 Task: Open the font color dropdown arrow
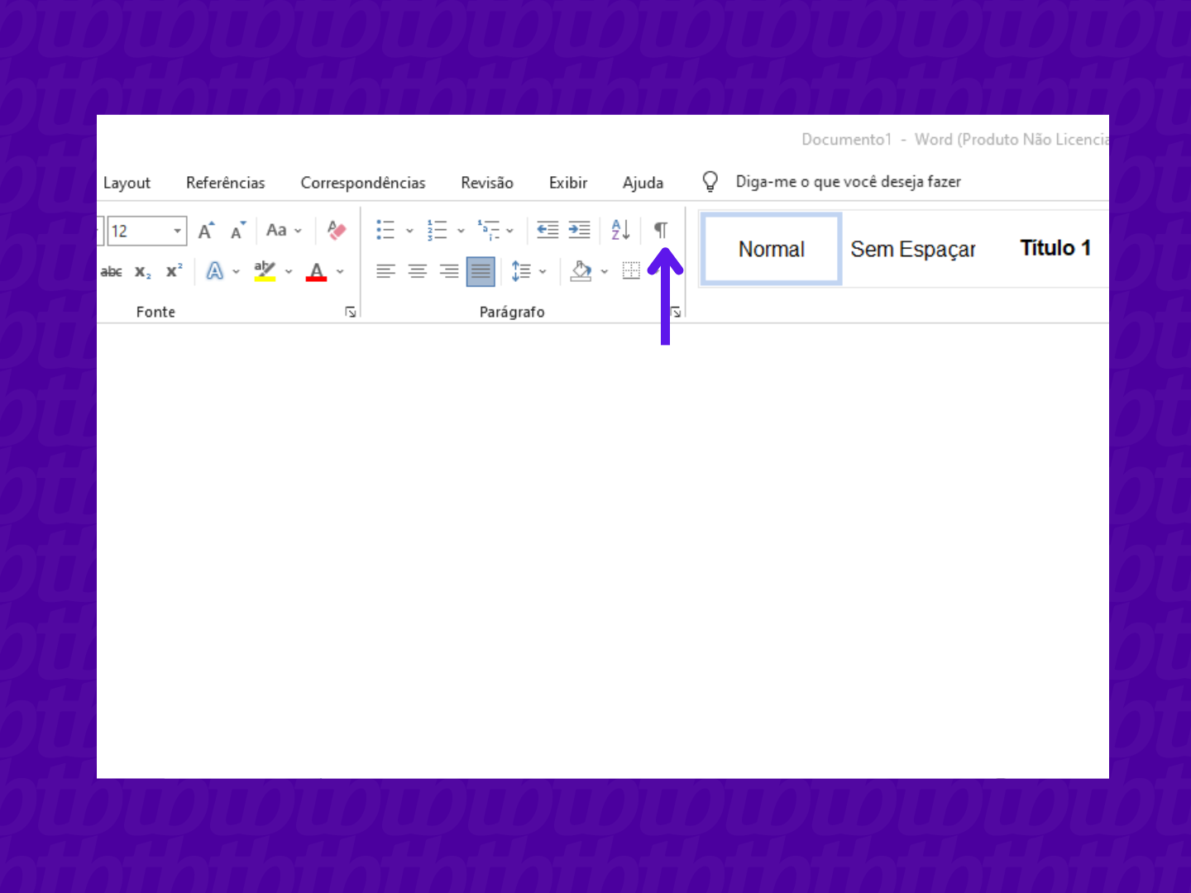pyautogui.click(x=340, y=271)
